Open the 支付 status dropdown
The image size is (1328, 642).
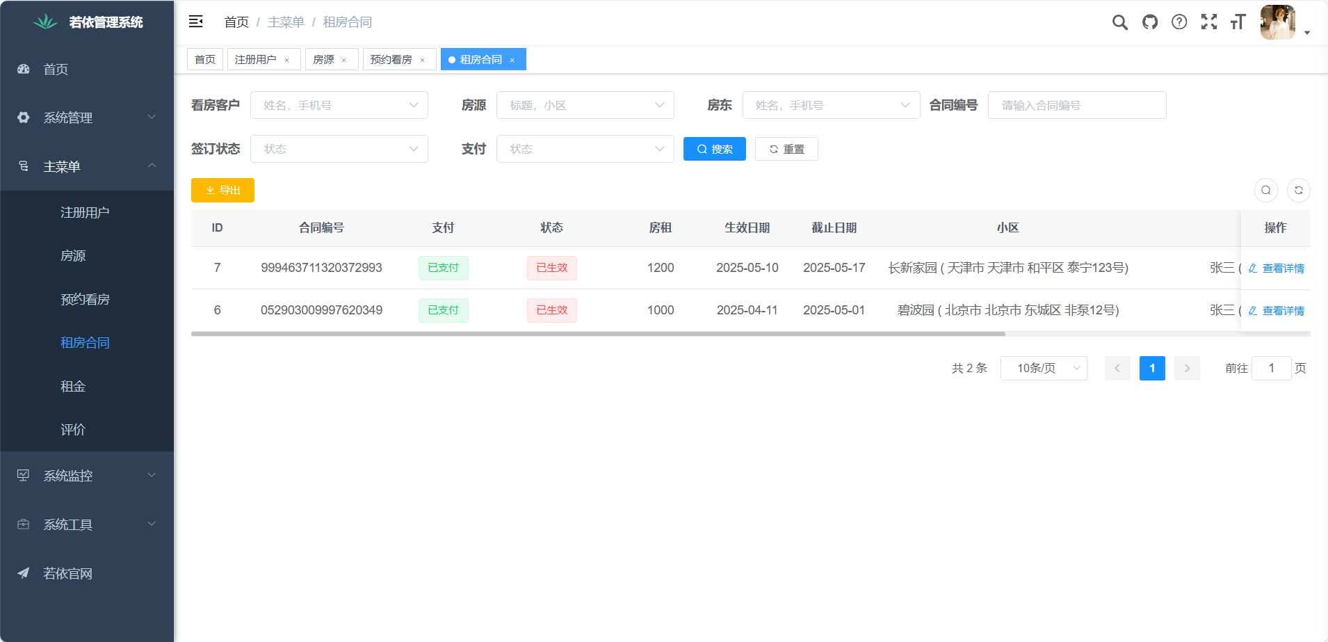[x=585, y=149]
